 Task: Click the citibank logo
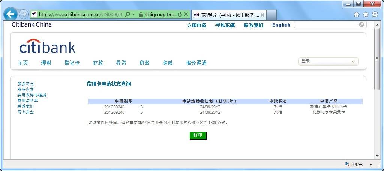(47, 46)
